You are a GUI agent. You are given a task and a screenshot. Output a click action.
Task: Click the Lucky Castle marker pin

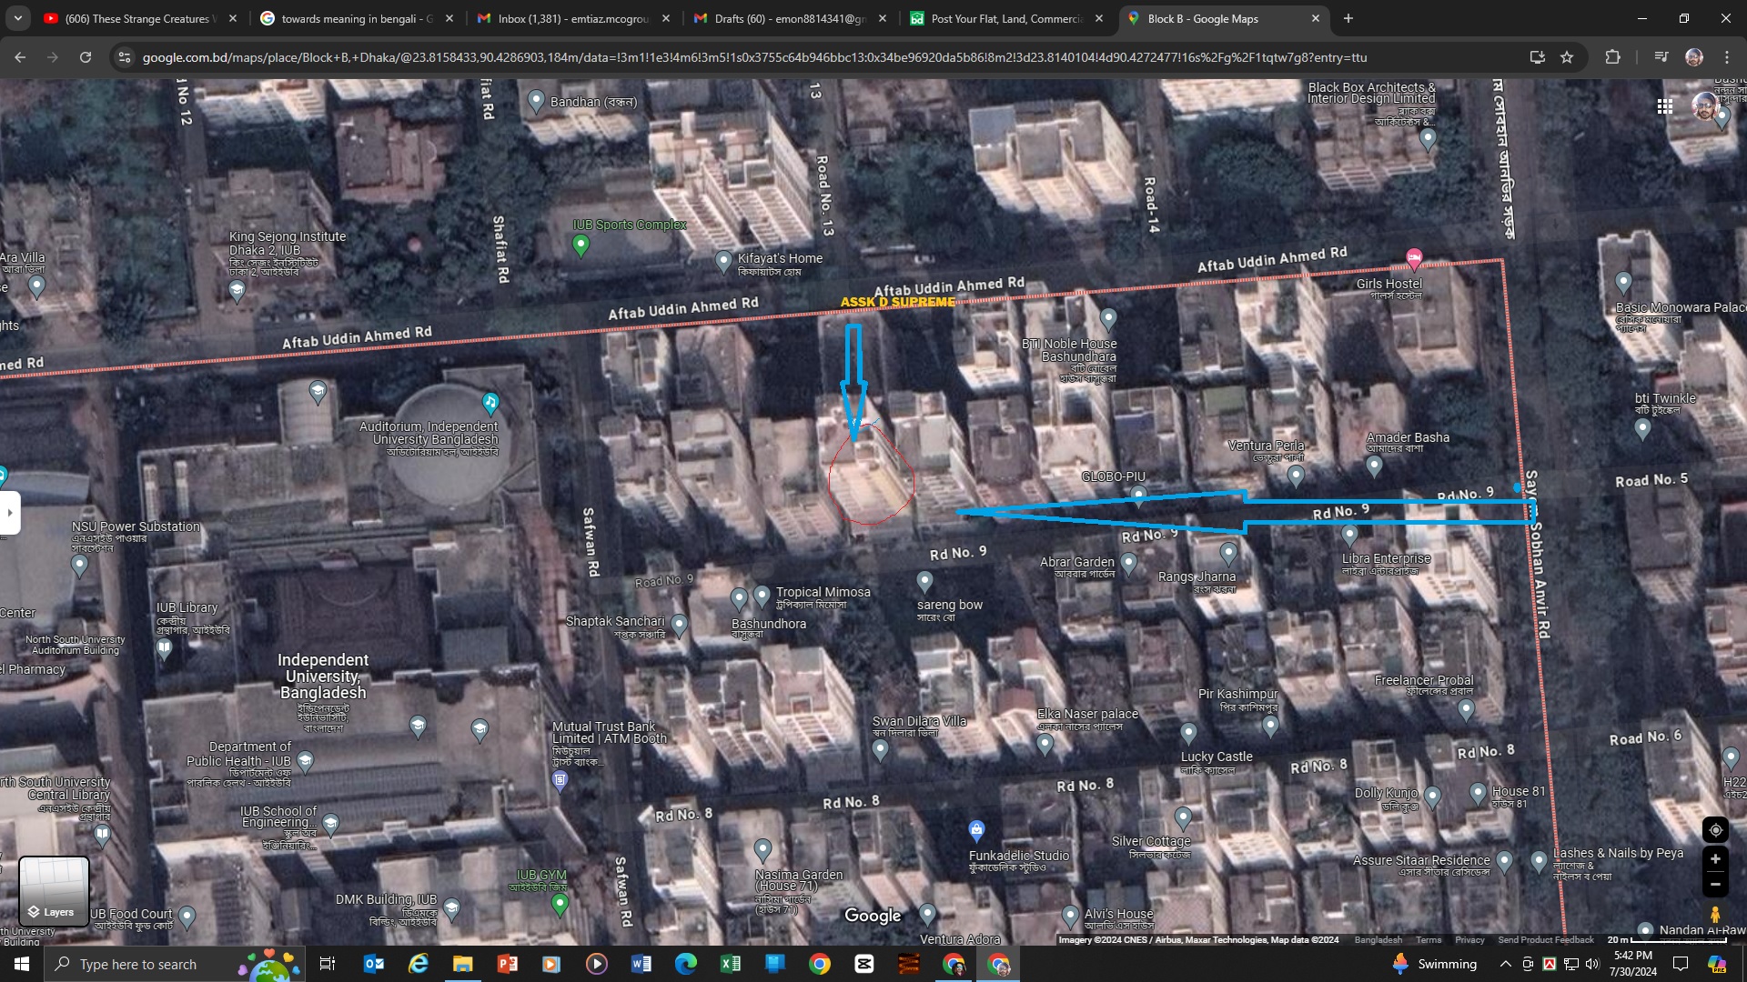[x=1188, y=732]
